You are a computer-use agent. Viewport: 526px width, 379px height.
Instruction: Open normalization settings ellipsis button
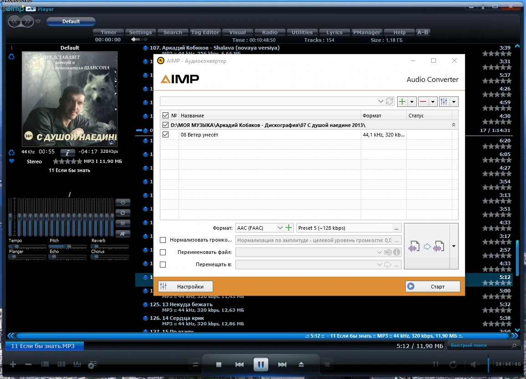tap(396, 240)
